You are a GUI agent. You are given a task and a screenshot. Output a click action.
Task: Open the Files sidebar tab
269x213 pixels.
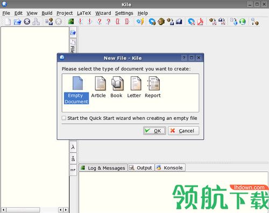(73, 46)
